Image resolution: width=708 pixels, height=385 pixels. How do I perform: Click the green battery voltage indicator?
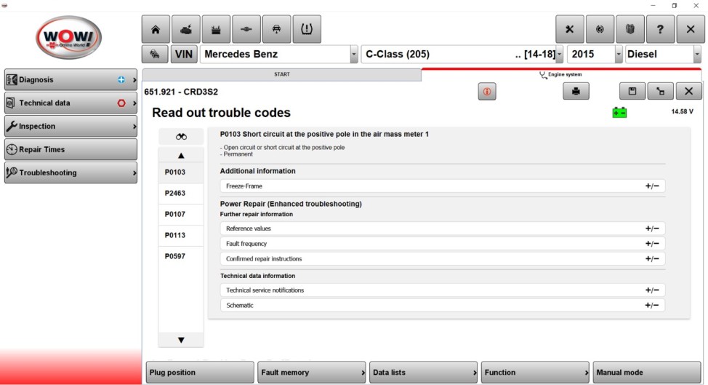pyautogui.click(x=619, y=113)
